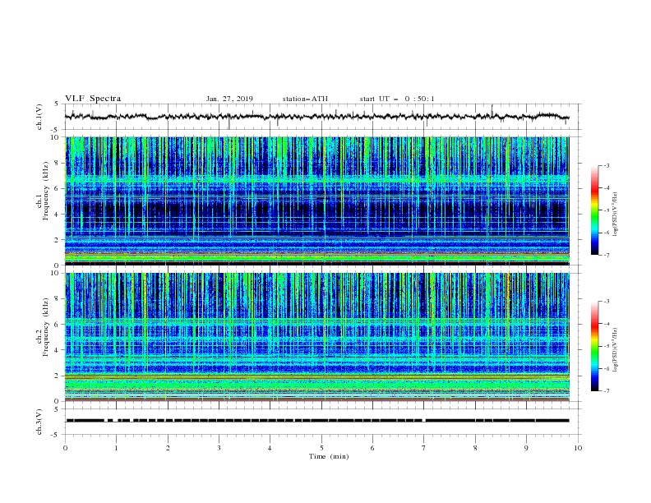Click the "3" tick on the Time axis
The width and height of the screenshot is (651, 503).
click(219, 448)
